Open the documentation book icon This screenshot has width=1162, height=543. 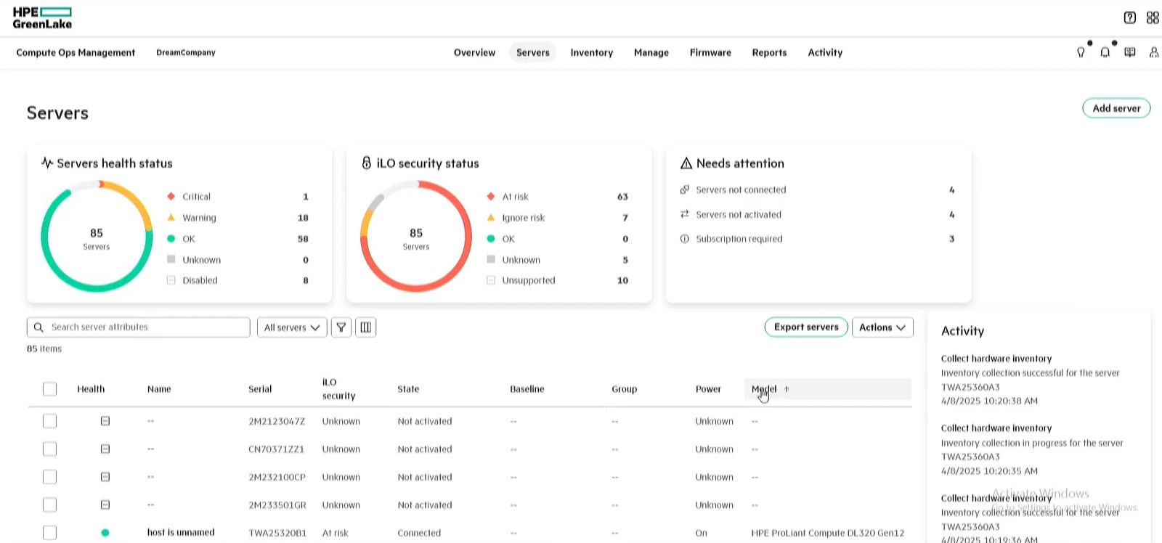pyautogui.click(x=1129, y=52)
